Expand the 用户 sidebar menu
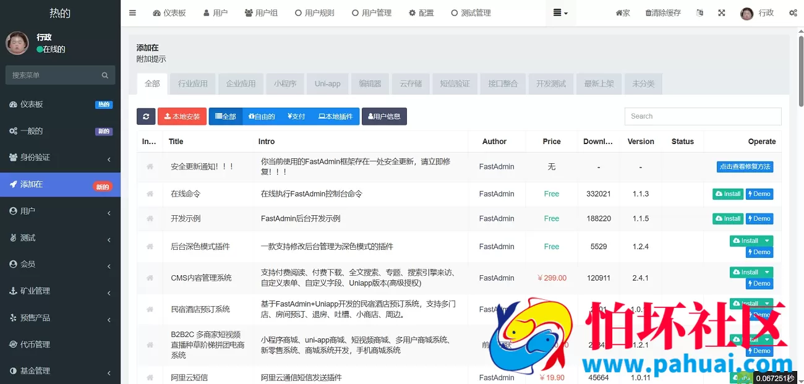 [60, 211]
